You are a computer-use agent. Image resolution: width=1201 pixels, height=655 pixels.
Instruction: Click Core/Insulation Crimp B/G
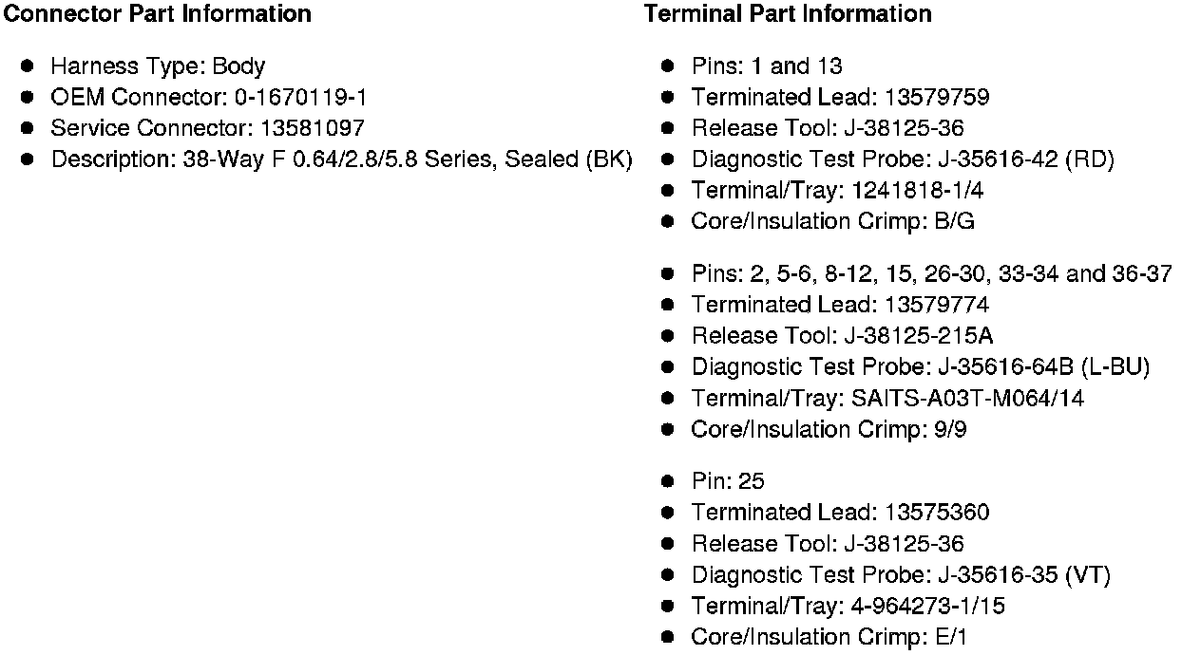pyautogui.click(x=832, y=222)
